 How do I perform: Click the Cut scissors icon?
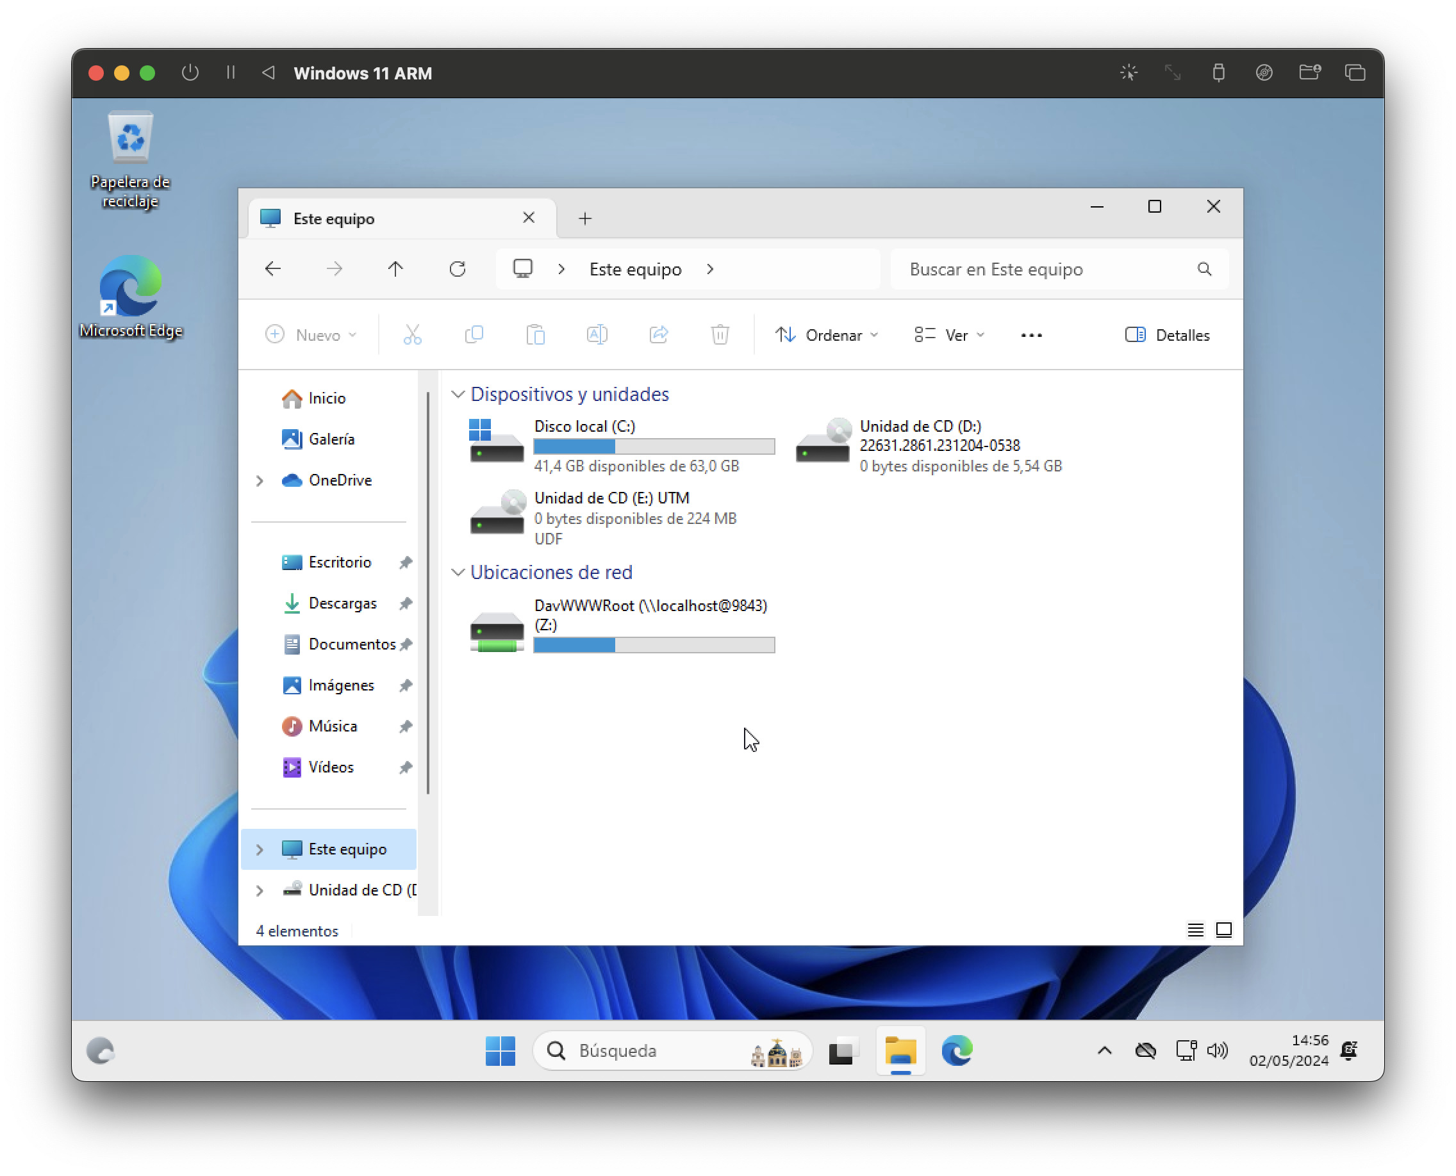(412, 334)
